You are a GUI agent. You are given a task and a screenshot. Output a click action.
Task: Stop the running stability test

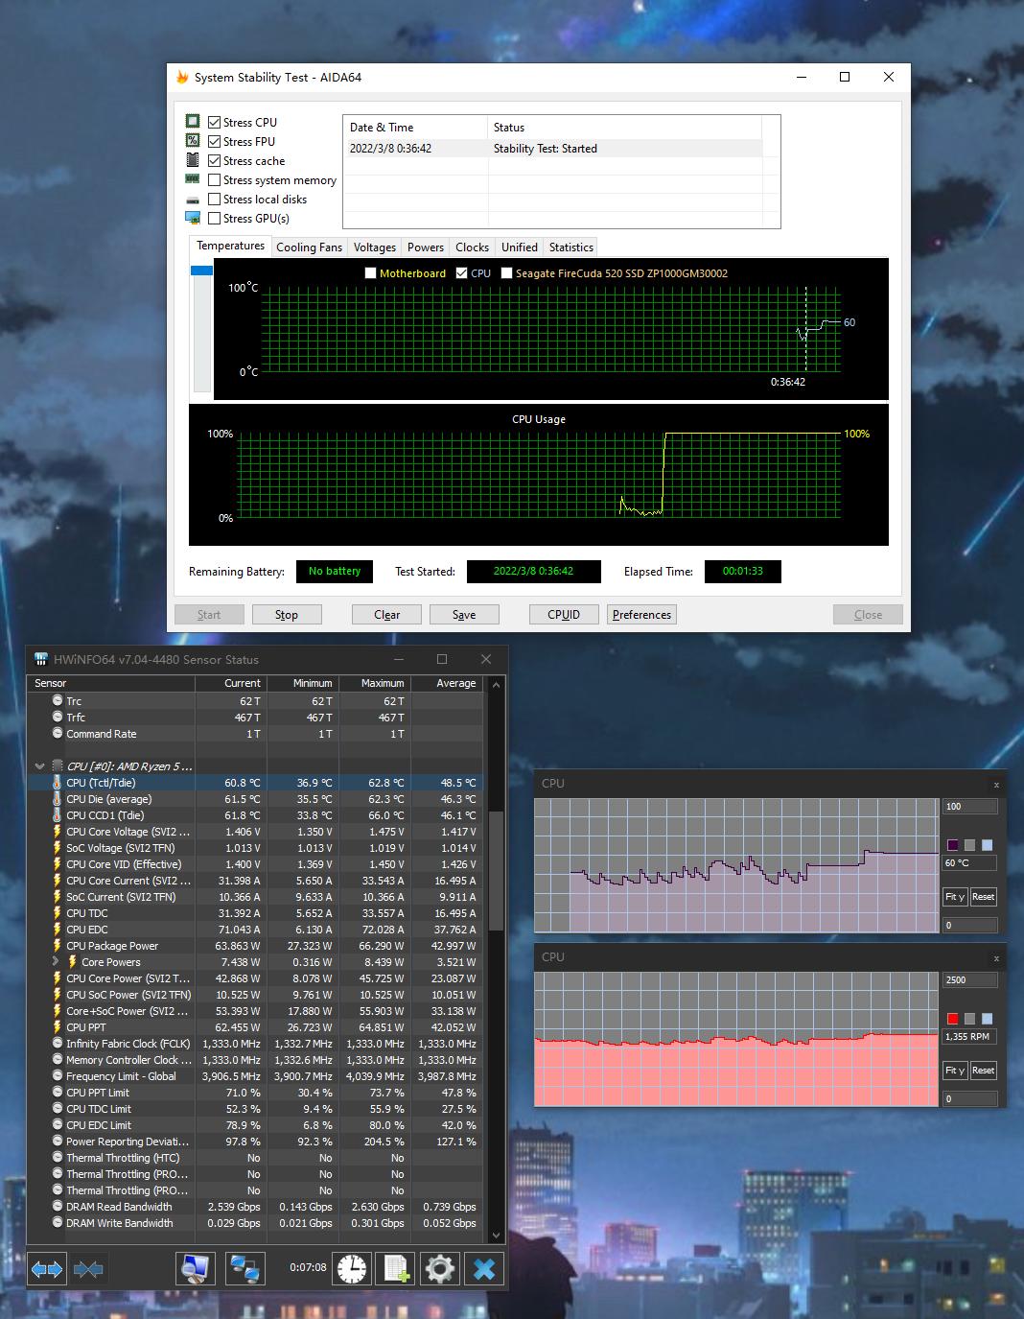coord(286,615)
